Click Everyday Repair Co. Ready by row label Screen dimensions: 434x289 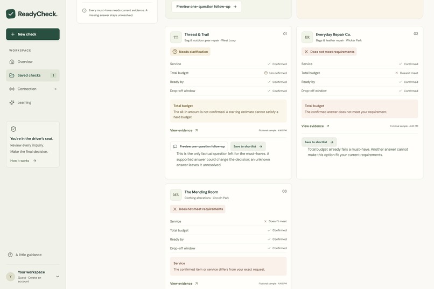308,82
